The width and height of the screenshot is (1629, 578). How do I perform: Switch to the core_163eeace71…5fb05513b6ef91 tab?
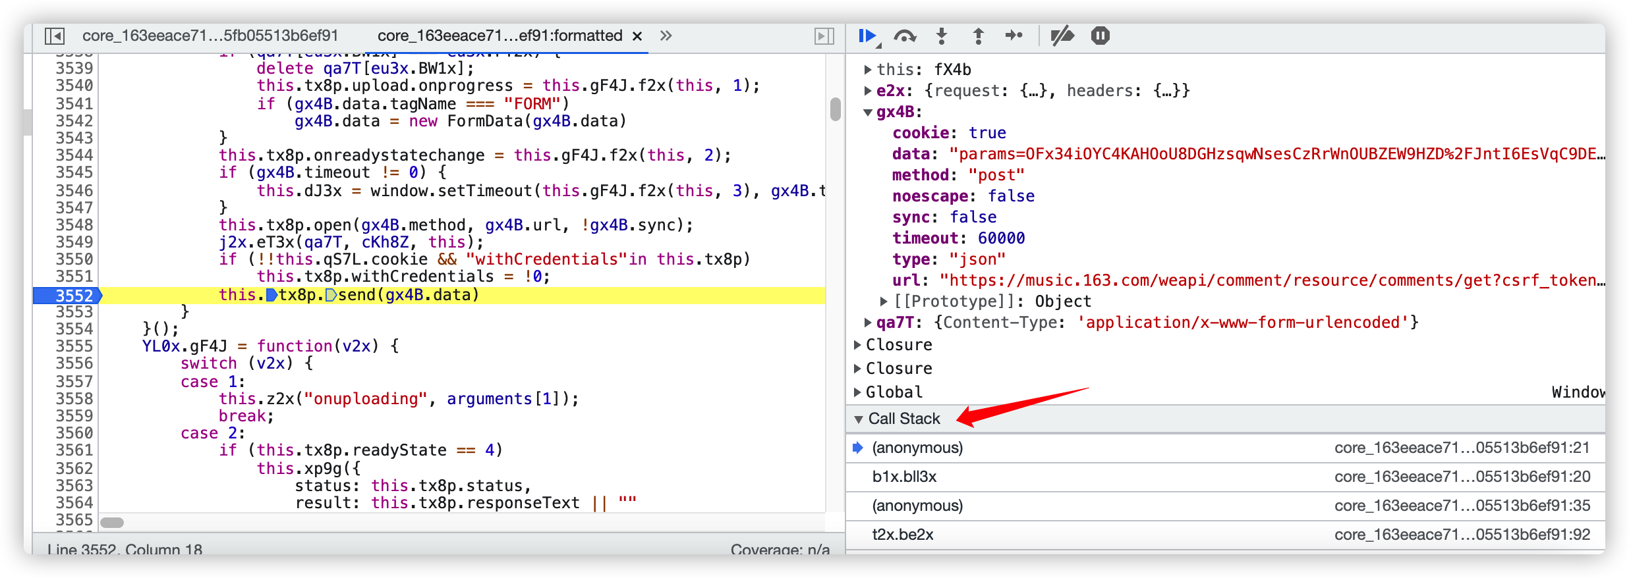point(210,36)
